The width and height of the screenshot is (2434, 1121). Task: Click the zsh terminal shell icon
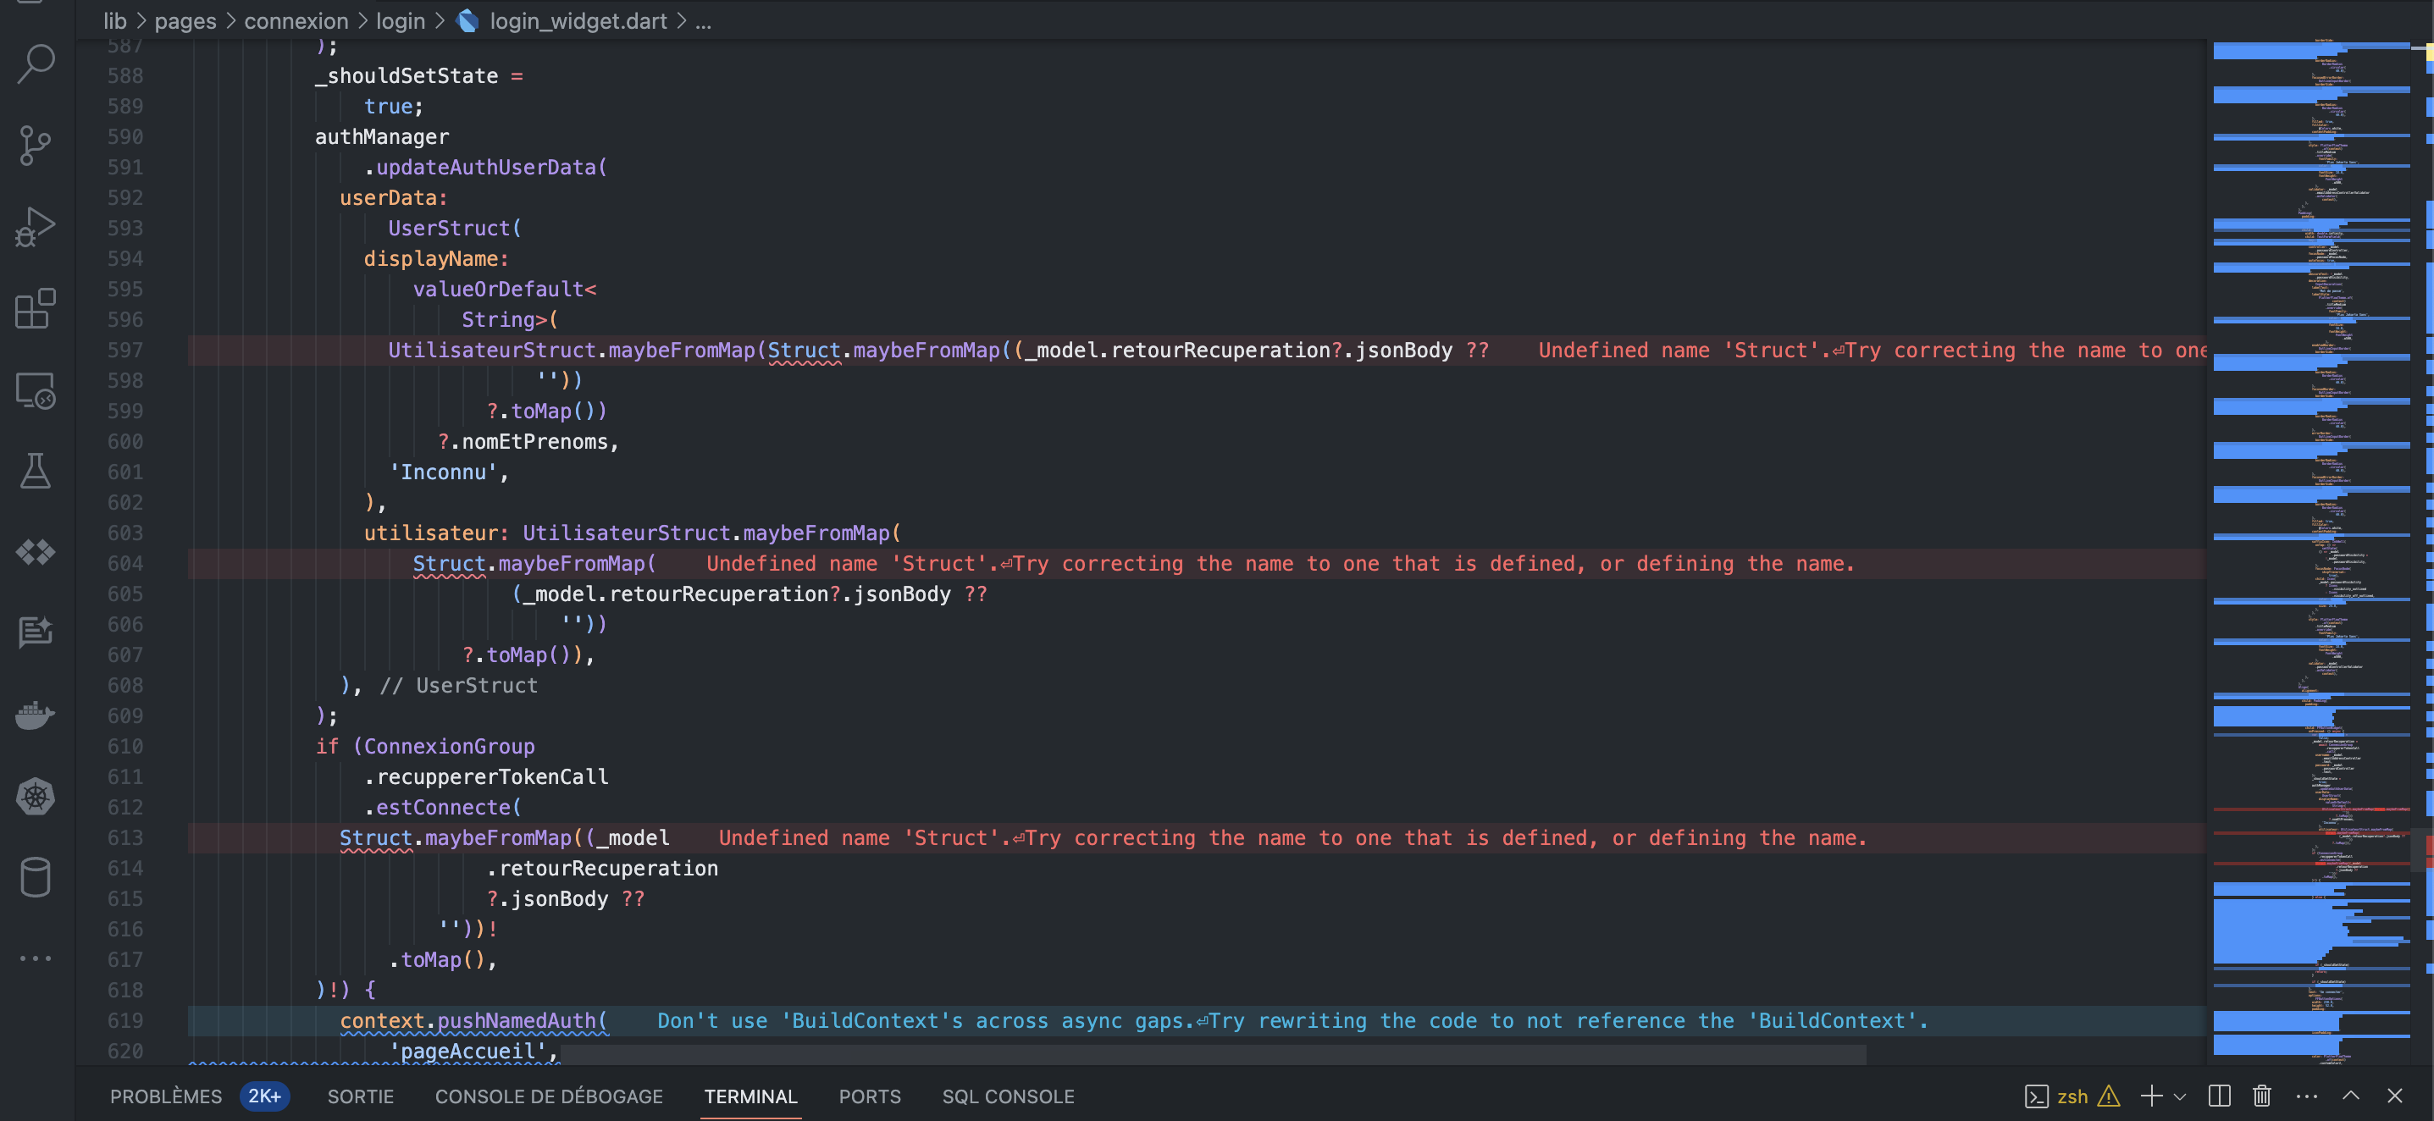point(2036,1096)
